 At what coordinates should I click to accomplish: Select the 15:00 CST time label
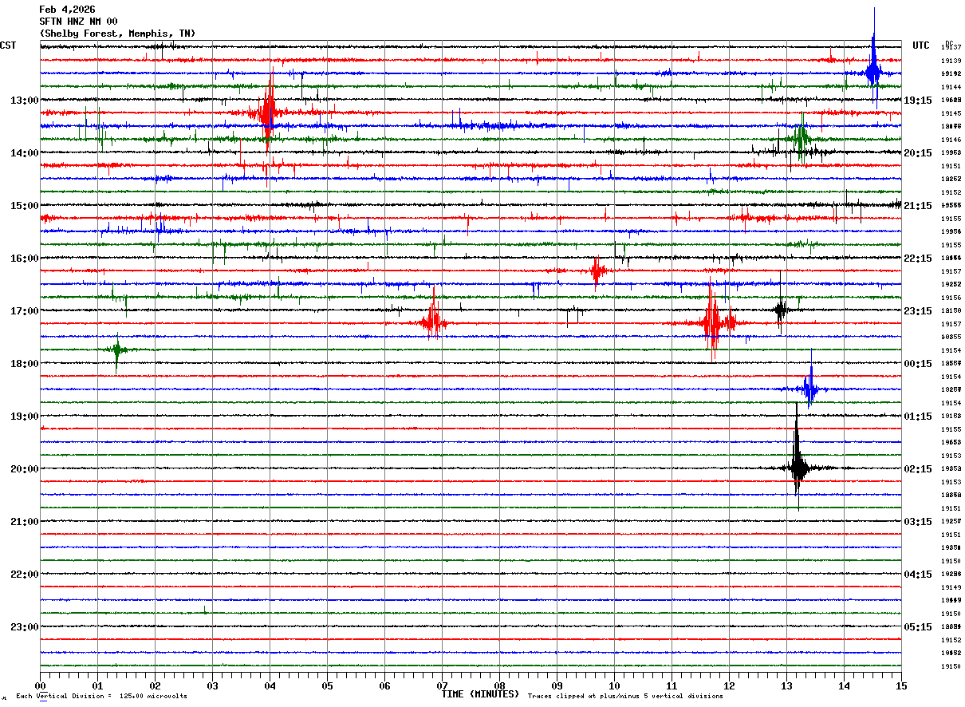click(x=23, y=206)
